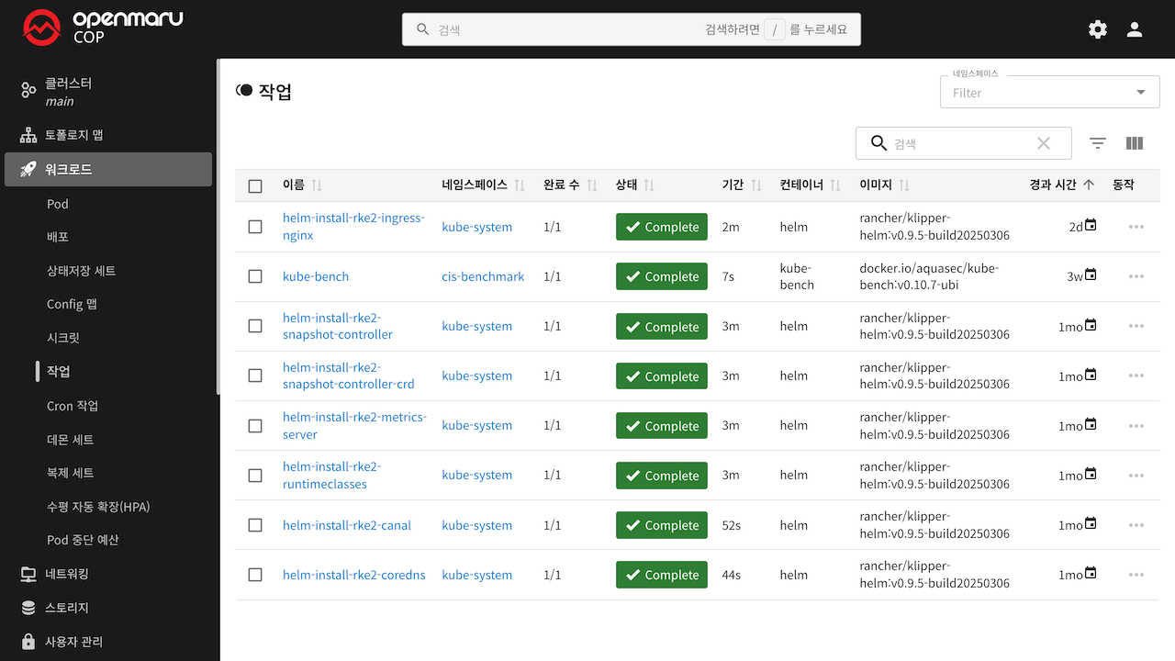Open the column layout icon
Viewport: 1175px width, 661px height.
click(x=1135, y=143)
